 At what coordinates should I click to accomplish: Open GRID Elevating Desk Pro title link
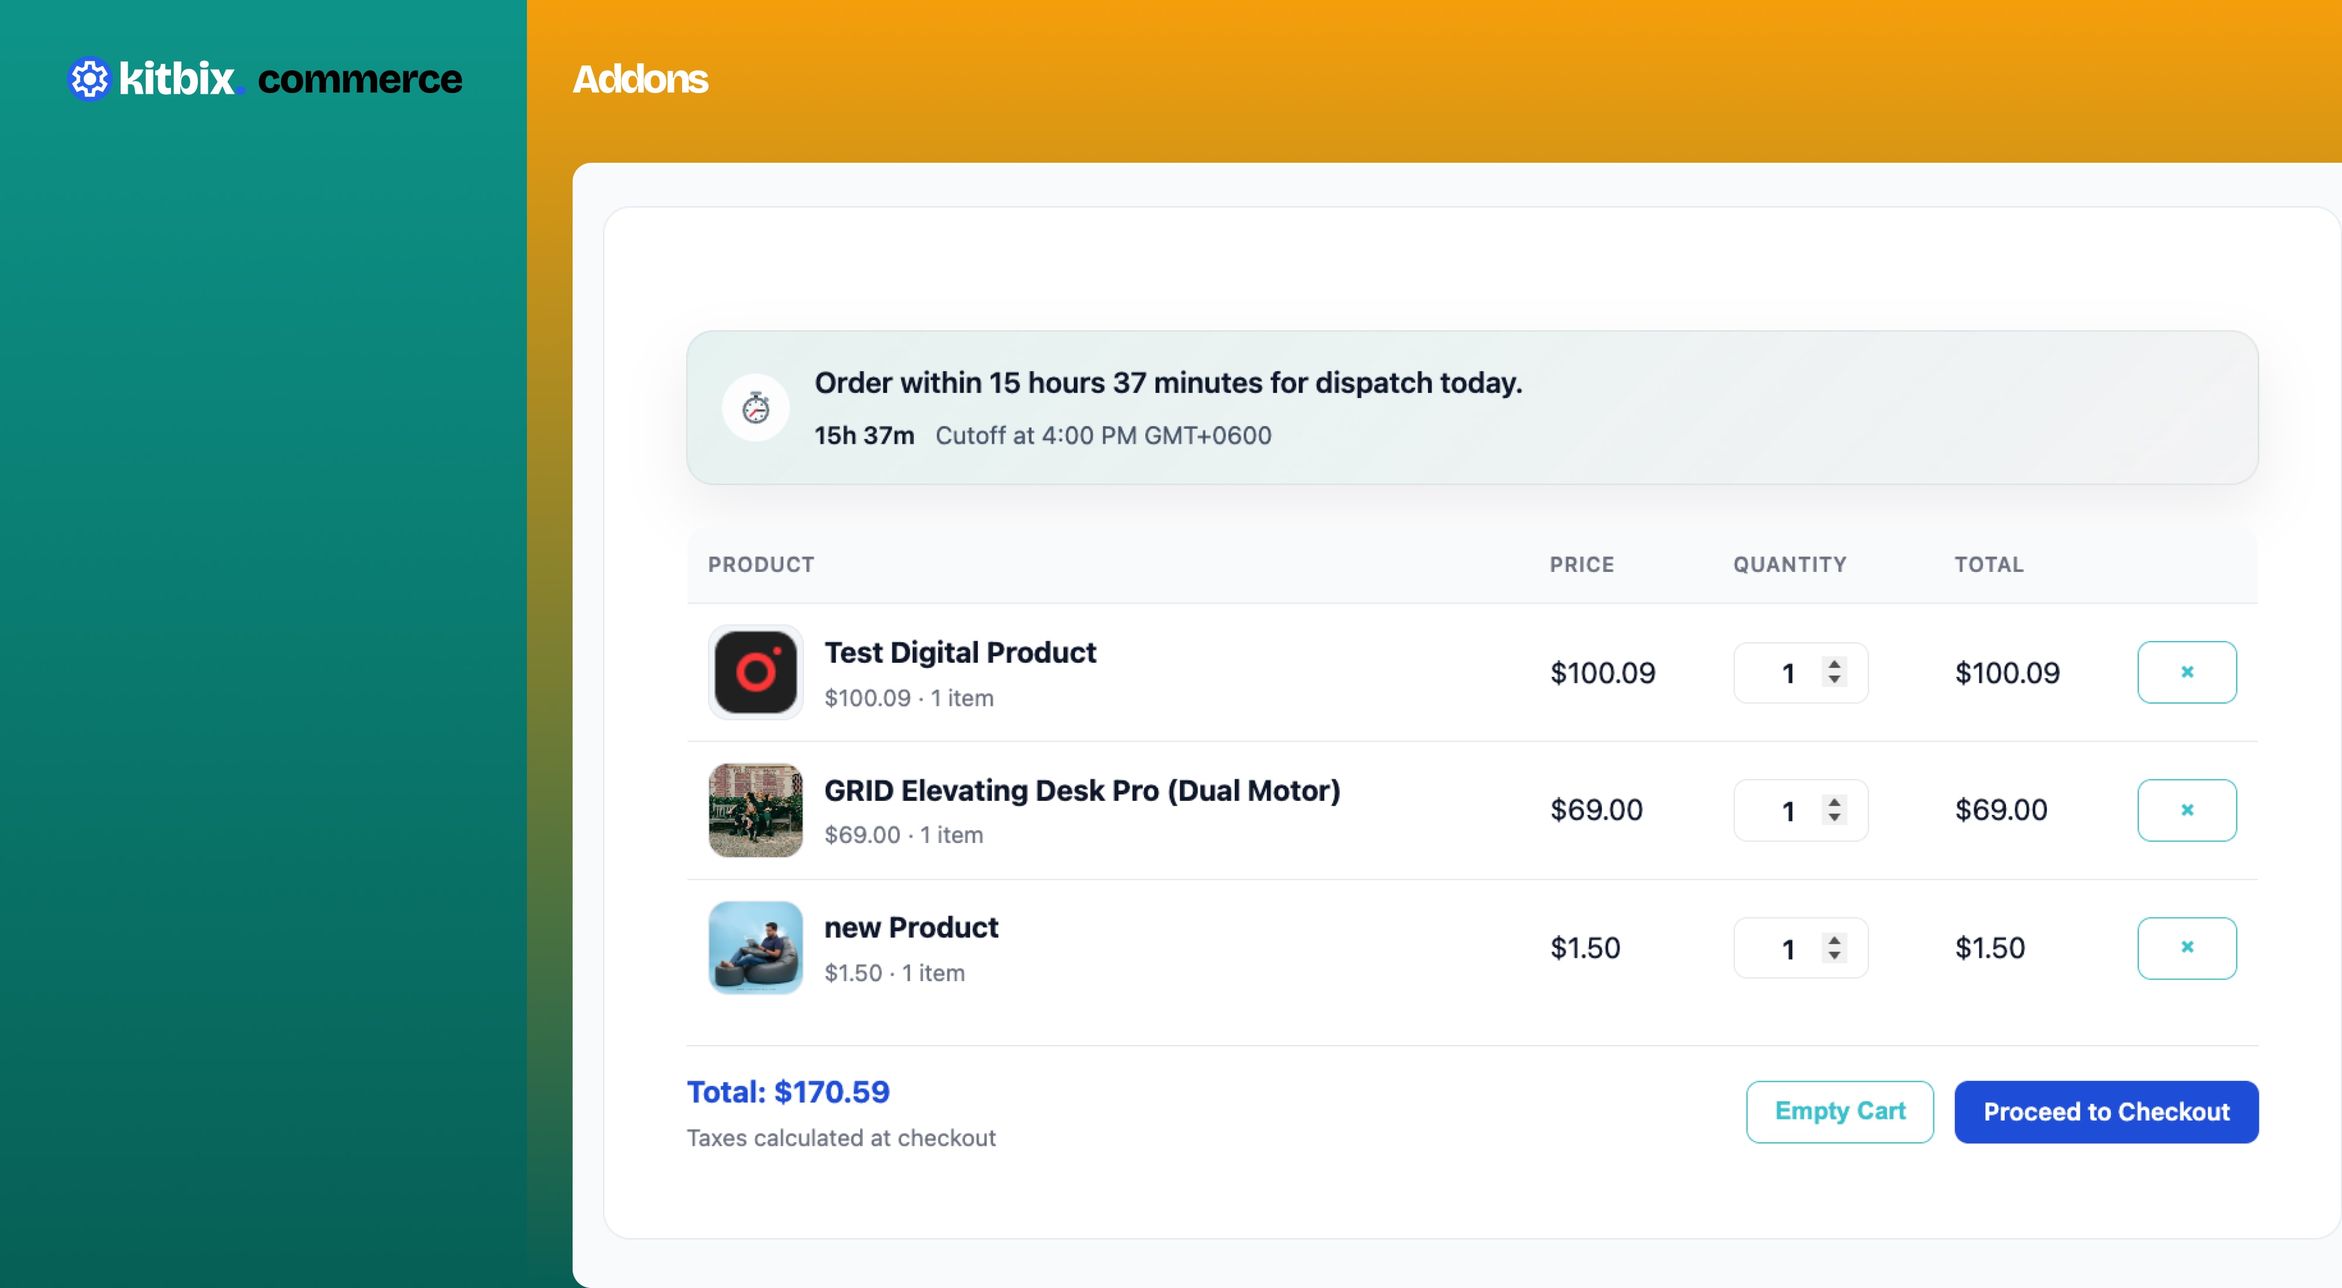tap(1082, 791)
